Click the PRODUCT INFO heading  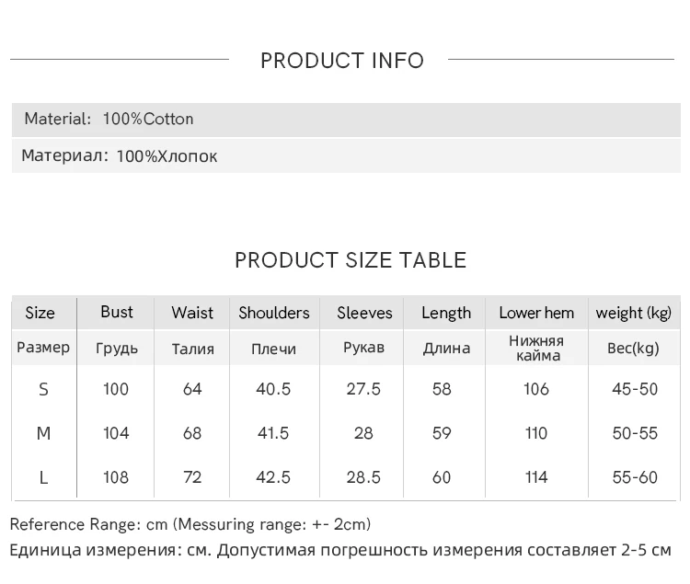click(341, 61)
